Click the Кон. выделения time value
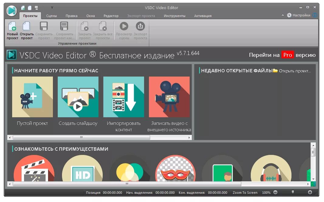The image size is (324, 202). coord(218,193)
